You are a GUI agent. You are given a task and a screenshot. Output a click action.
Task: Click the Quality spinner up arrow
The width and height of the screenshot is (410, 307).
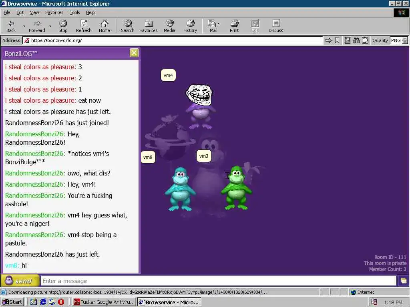click(x=405, y=38)
